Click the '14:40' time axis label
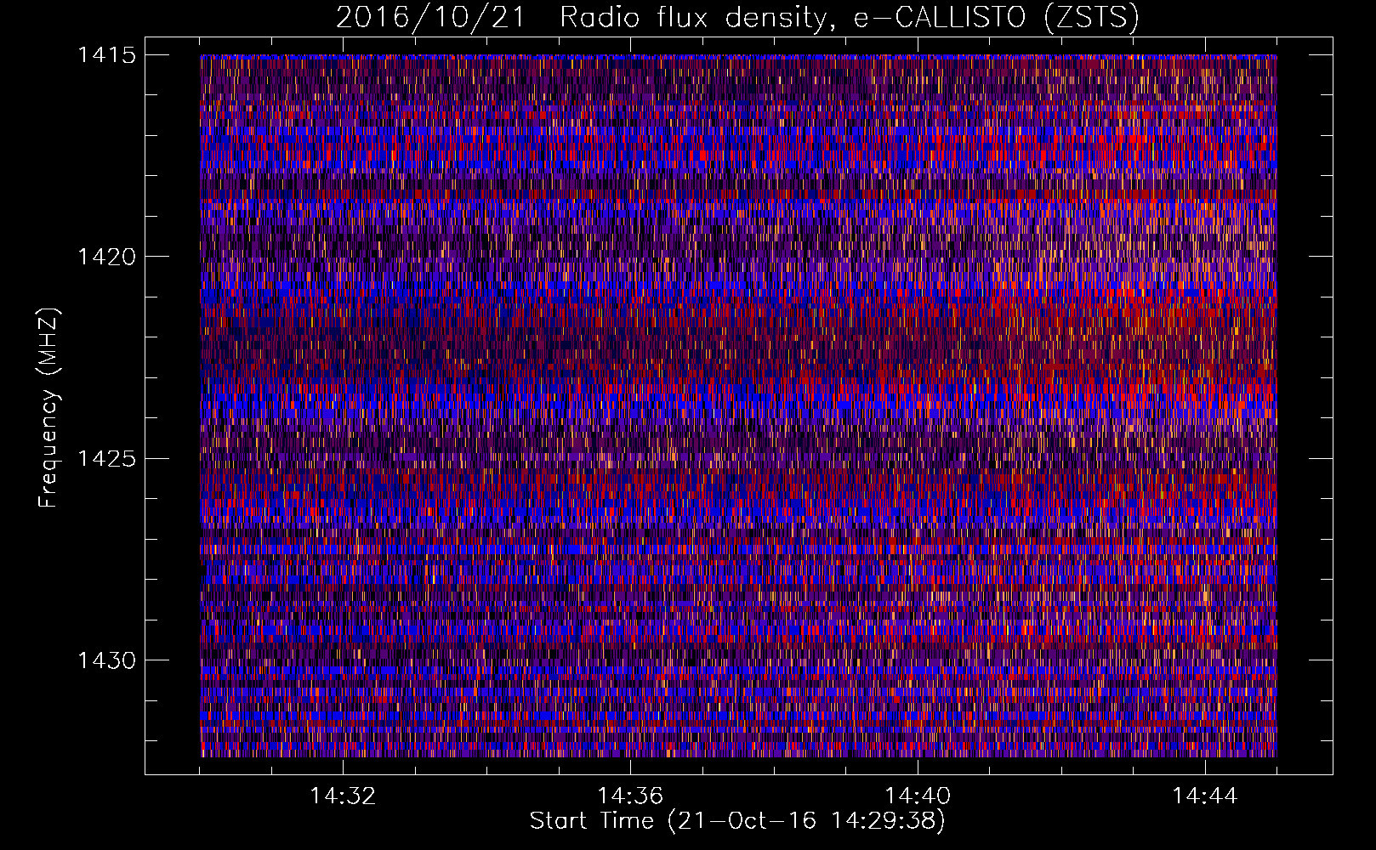The width and height of the screenshot is (1376, 850). click(918, 796)
